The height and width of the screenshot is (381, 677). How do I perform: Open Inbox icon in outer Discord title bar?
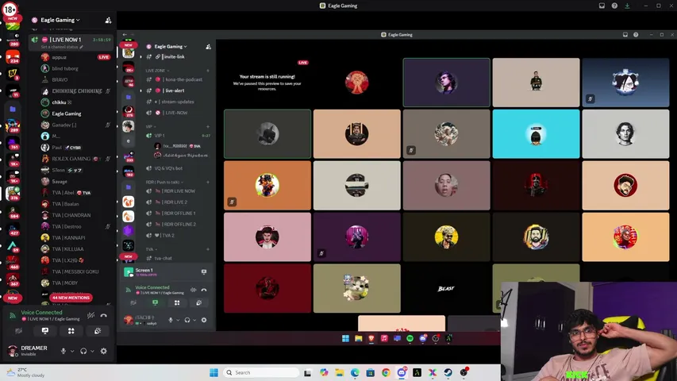click(602, 6)
